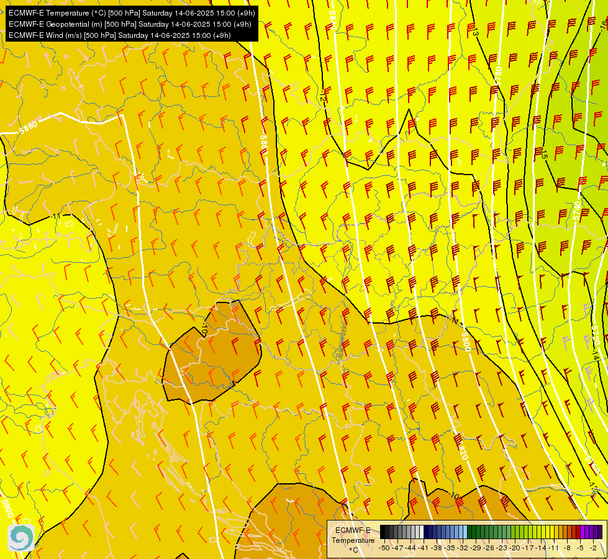Click the -29 value on the temperature scale
This screenshot has width=608, height=559.
475,548
